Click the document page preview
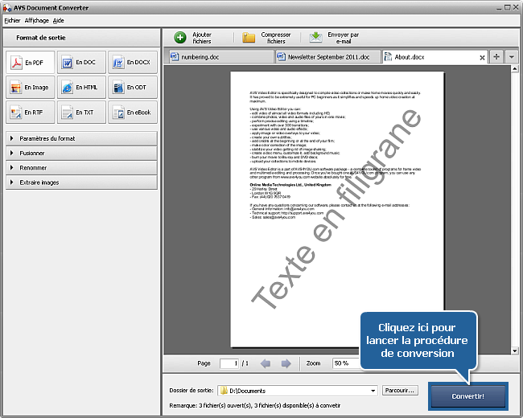 click(x=337, y=209)
